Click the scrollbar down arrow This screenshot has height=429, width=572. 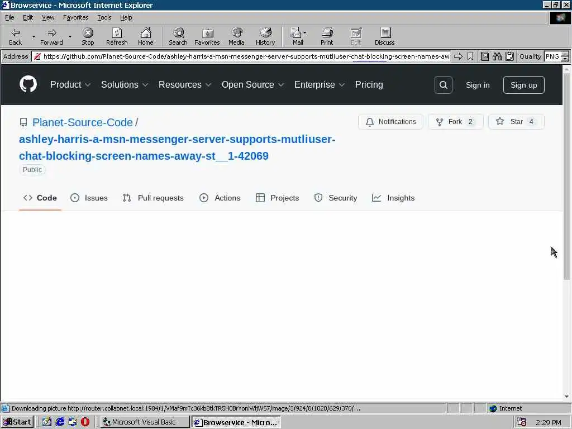click(x=566, y=397)
